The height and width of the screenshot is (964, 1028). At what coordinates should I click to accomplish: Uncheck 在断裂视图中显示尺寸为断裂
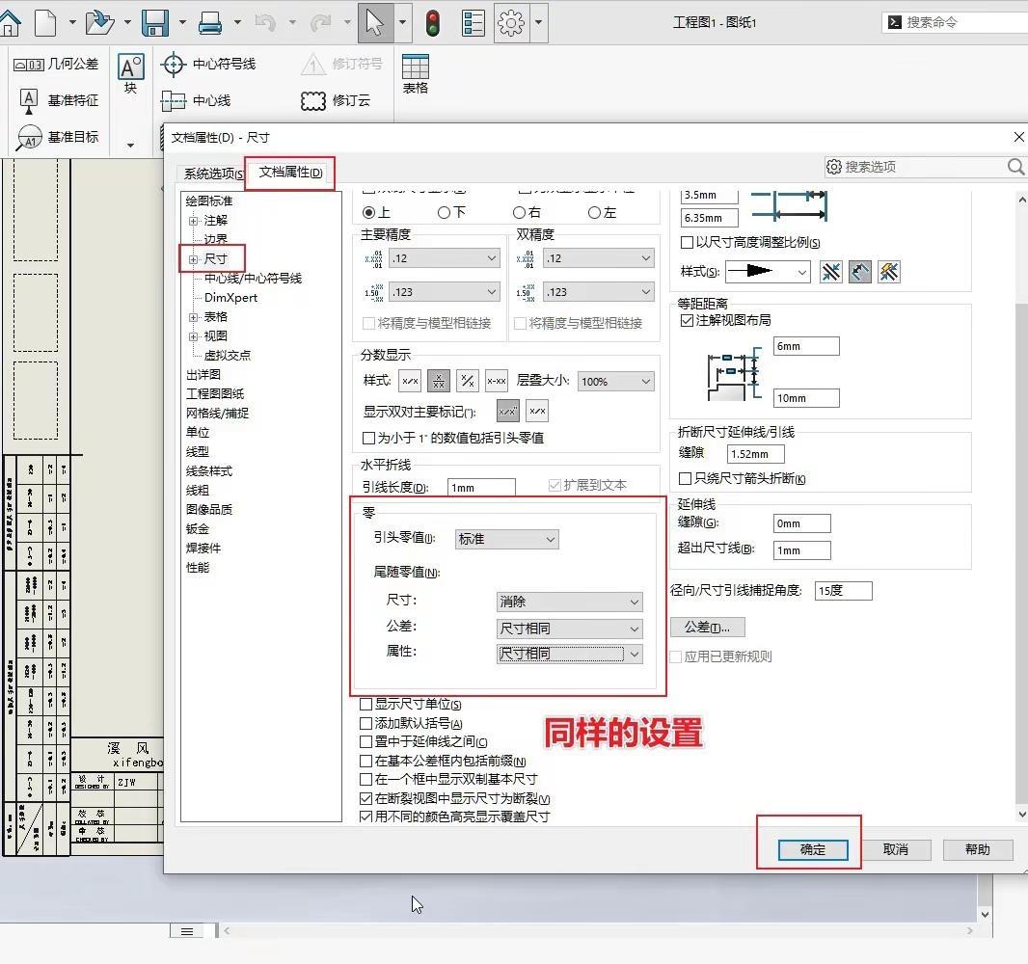coord(366,799)
